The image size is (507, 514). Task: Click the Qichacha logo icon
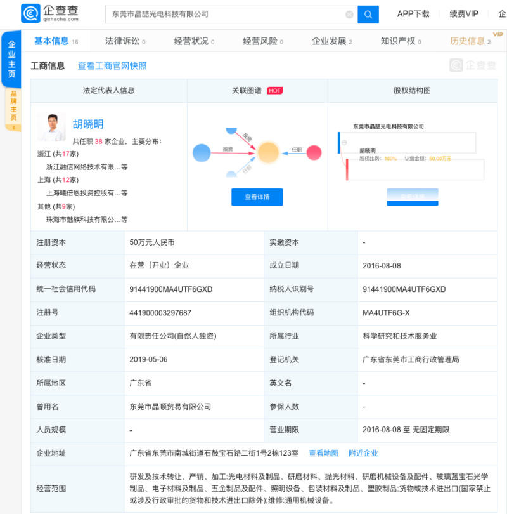30,14
